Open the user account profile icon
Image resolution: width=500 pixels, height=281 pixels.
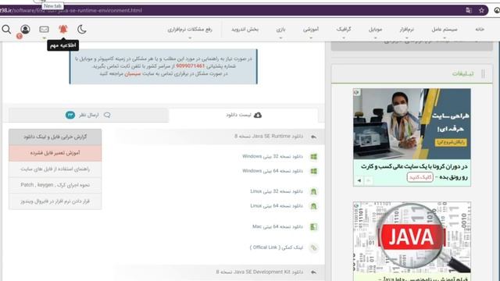click(25, 30)
